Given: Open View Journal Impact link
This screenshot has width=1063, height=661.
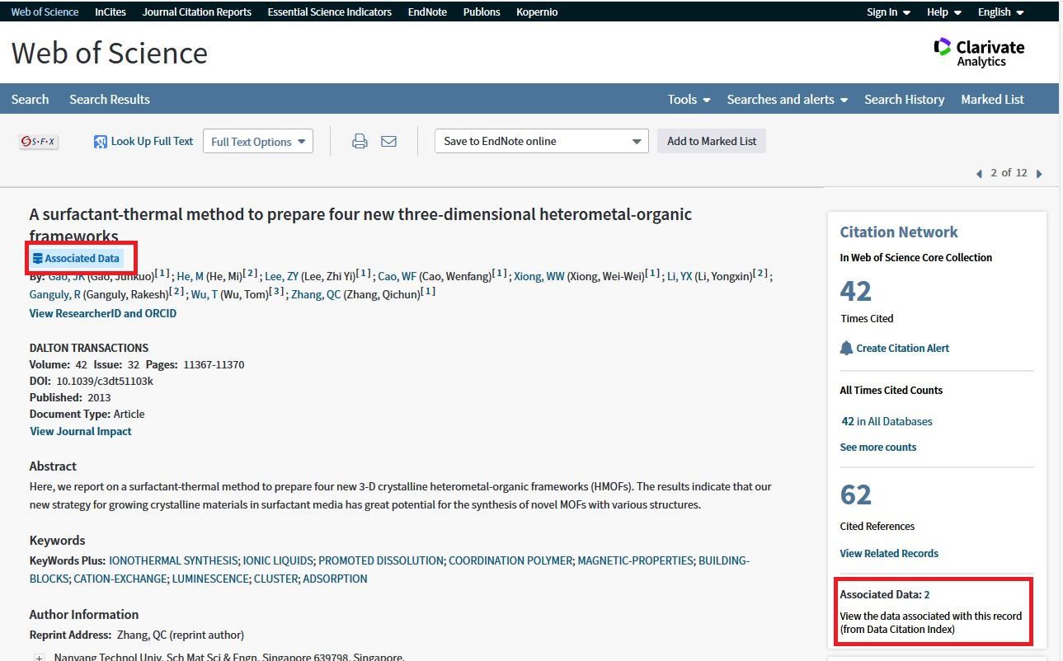Looking at the screenshot, I should pyautogui.click(x=81, y=431).
